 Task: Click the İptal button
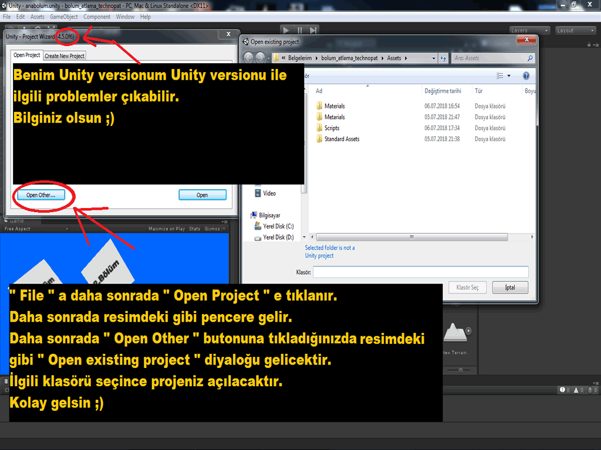click(510, 287)
